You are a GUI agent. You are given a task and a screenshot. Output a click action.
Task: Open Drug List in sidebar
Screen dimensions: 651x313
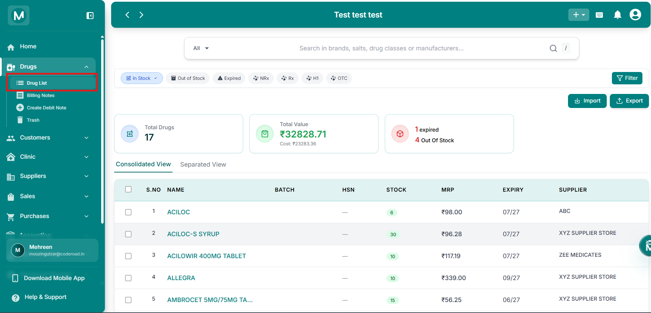pos(52,83)
